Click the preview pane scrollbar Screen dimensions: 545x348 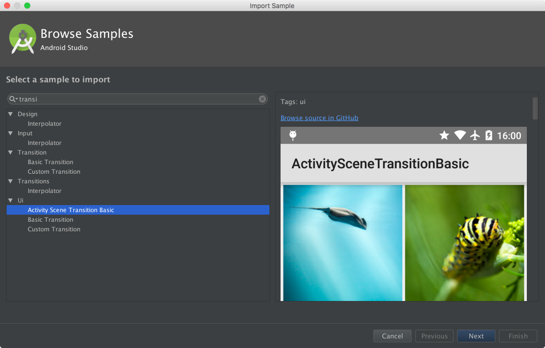(x=535, y=108)
